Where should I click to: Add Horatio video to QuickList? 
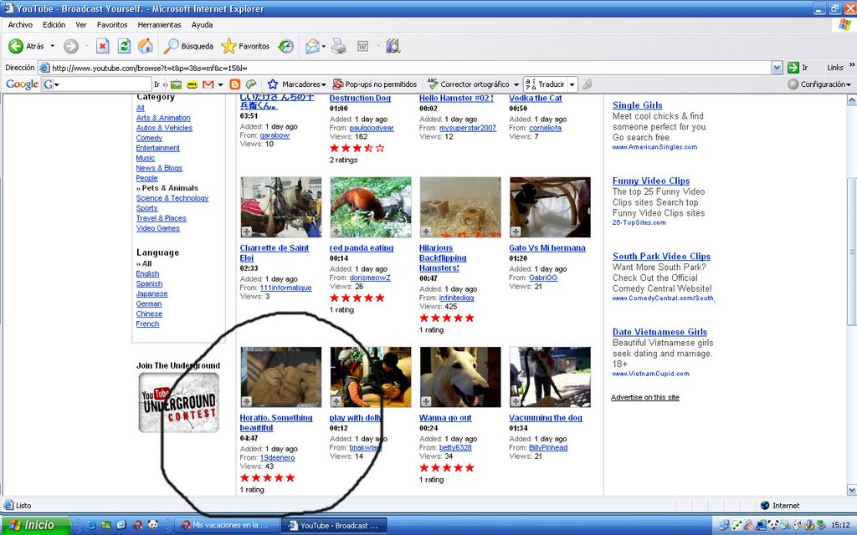(x=247, y=402)
